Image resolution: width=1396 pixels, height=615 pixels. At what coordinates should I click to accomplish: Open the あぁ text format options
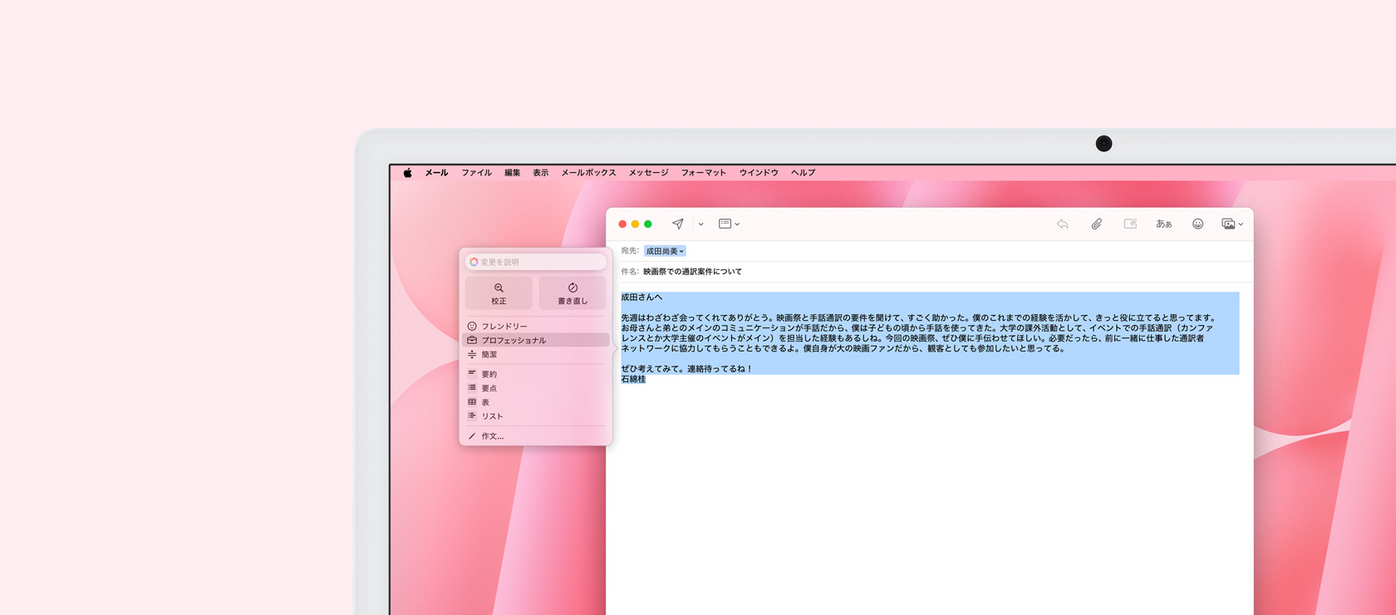point(1163,224)
